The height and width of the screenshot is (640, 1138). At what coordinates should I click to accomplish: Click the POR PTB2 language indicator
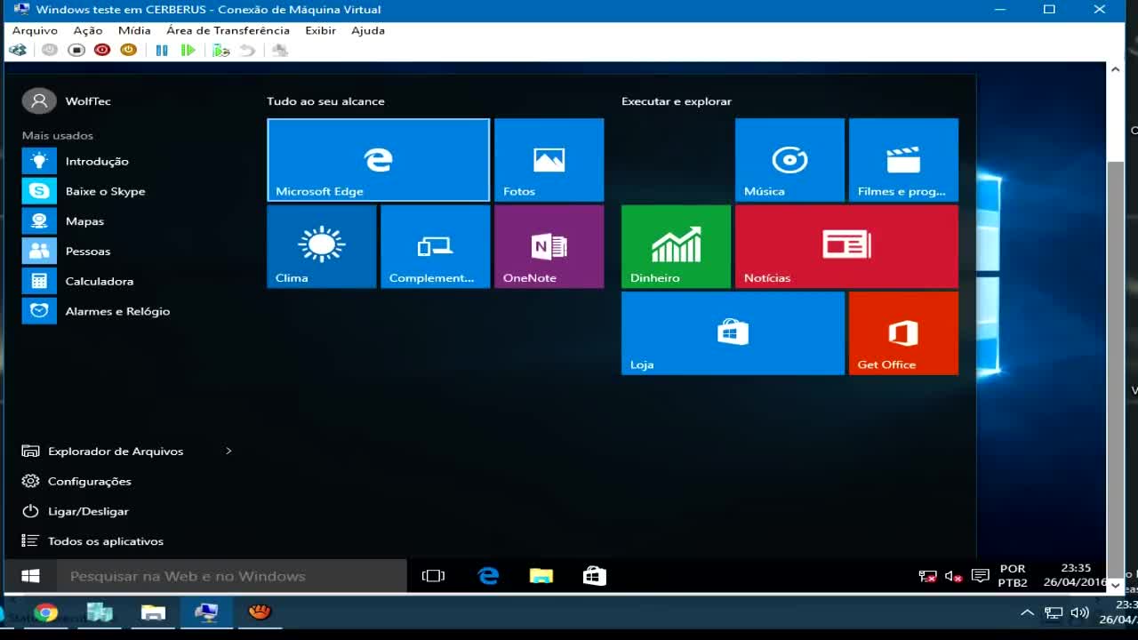pyautogui.click(x=1013, y=576)
